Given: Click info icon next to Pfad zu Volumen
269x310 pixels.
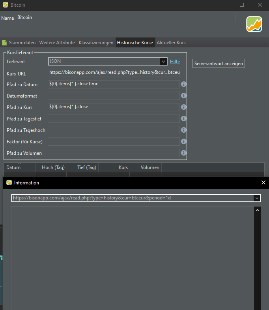Looking at the screenshot, I should click(x=184, y=153).
